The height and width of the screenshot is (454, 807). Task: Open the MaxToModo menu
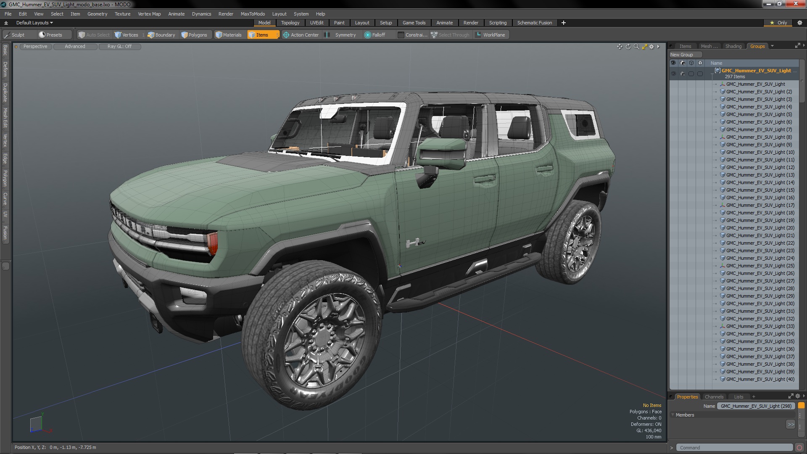click(x=253, y=14)
